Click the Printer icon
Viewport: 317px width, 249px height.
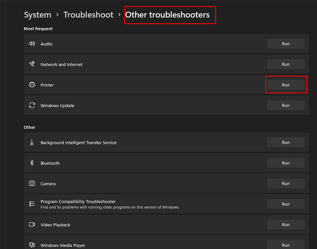pos(32,85)
